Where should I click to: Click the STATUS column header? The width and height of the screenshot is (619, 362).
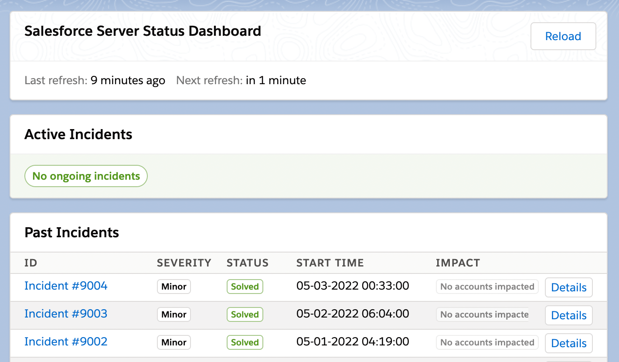[248, 263]
